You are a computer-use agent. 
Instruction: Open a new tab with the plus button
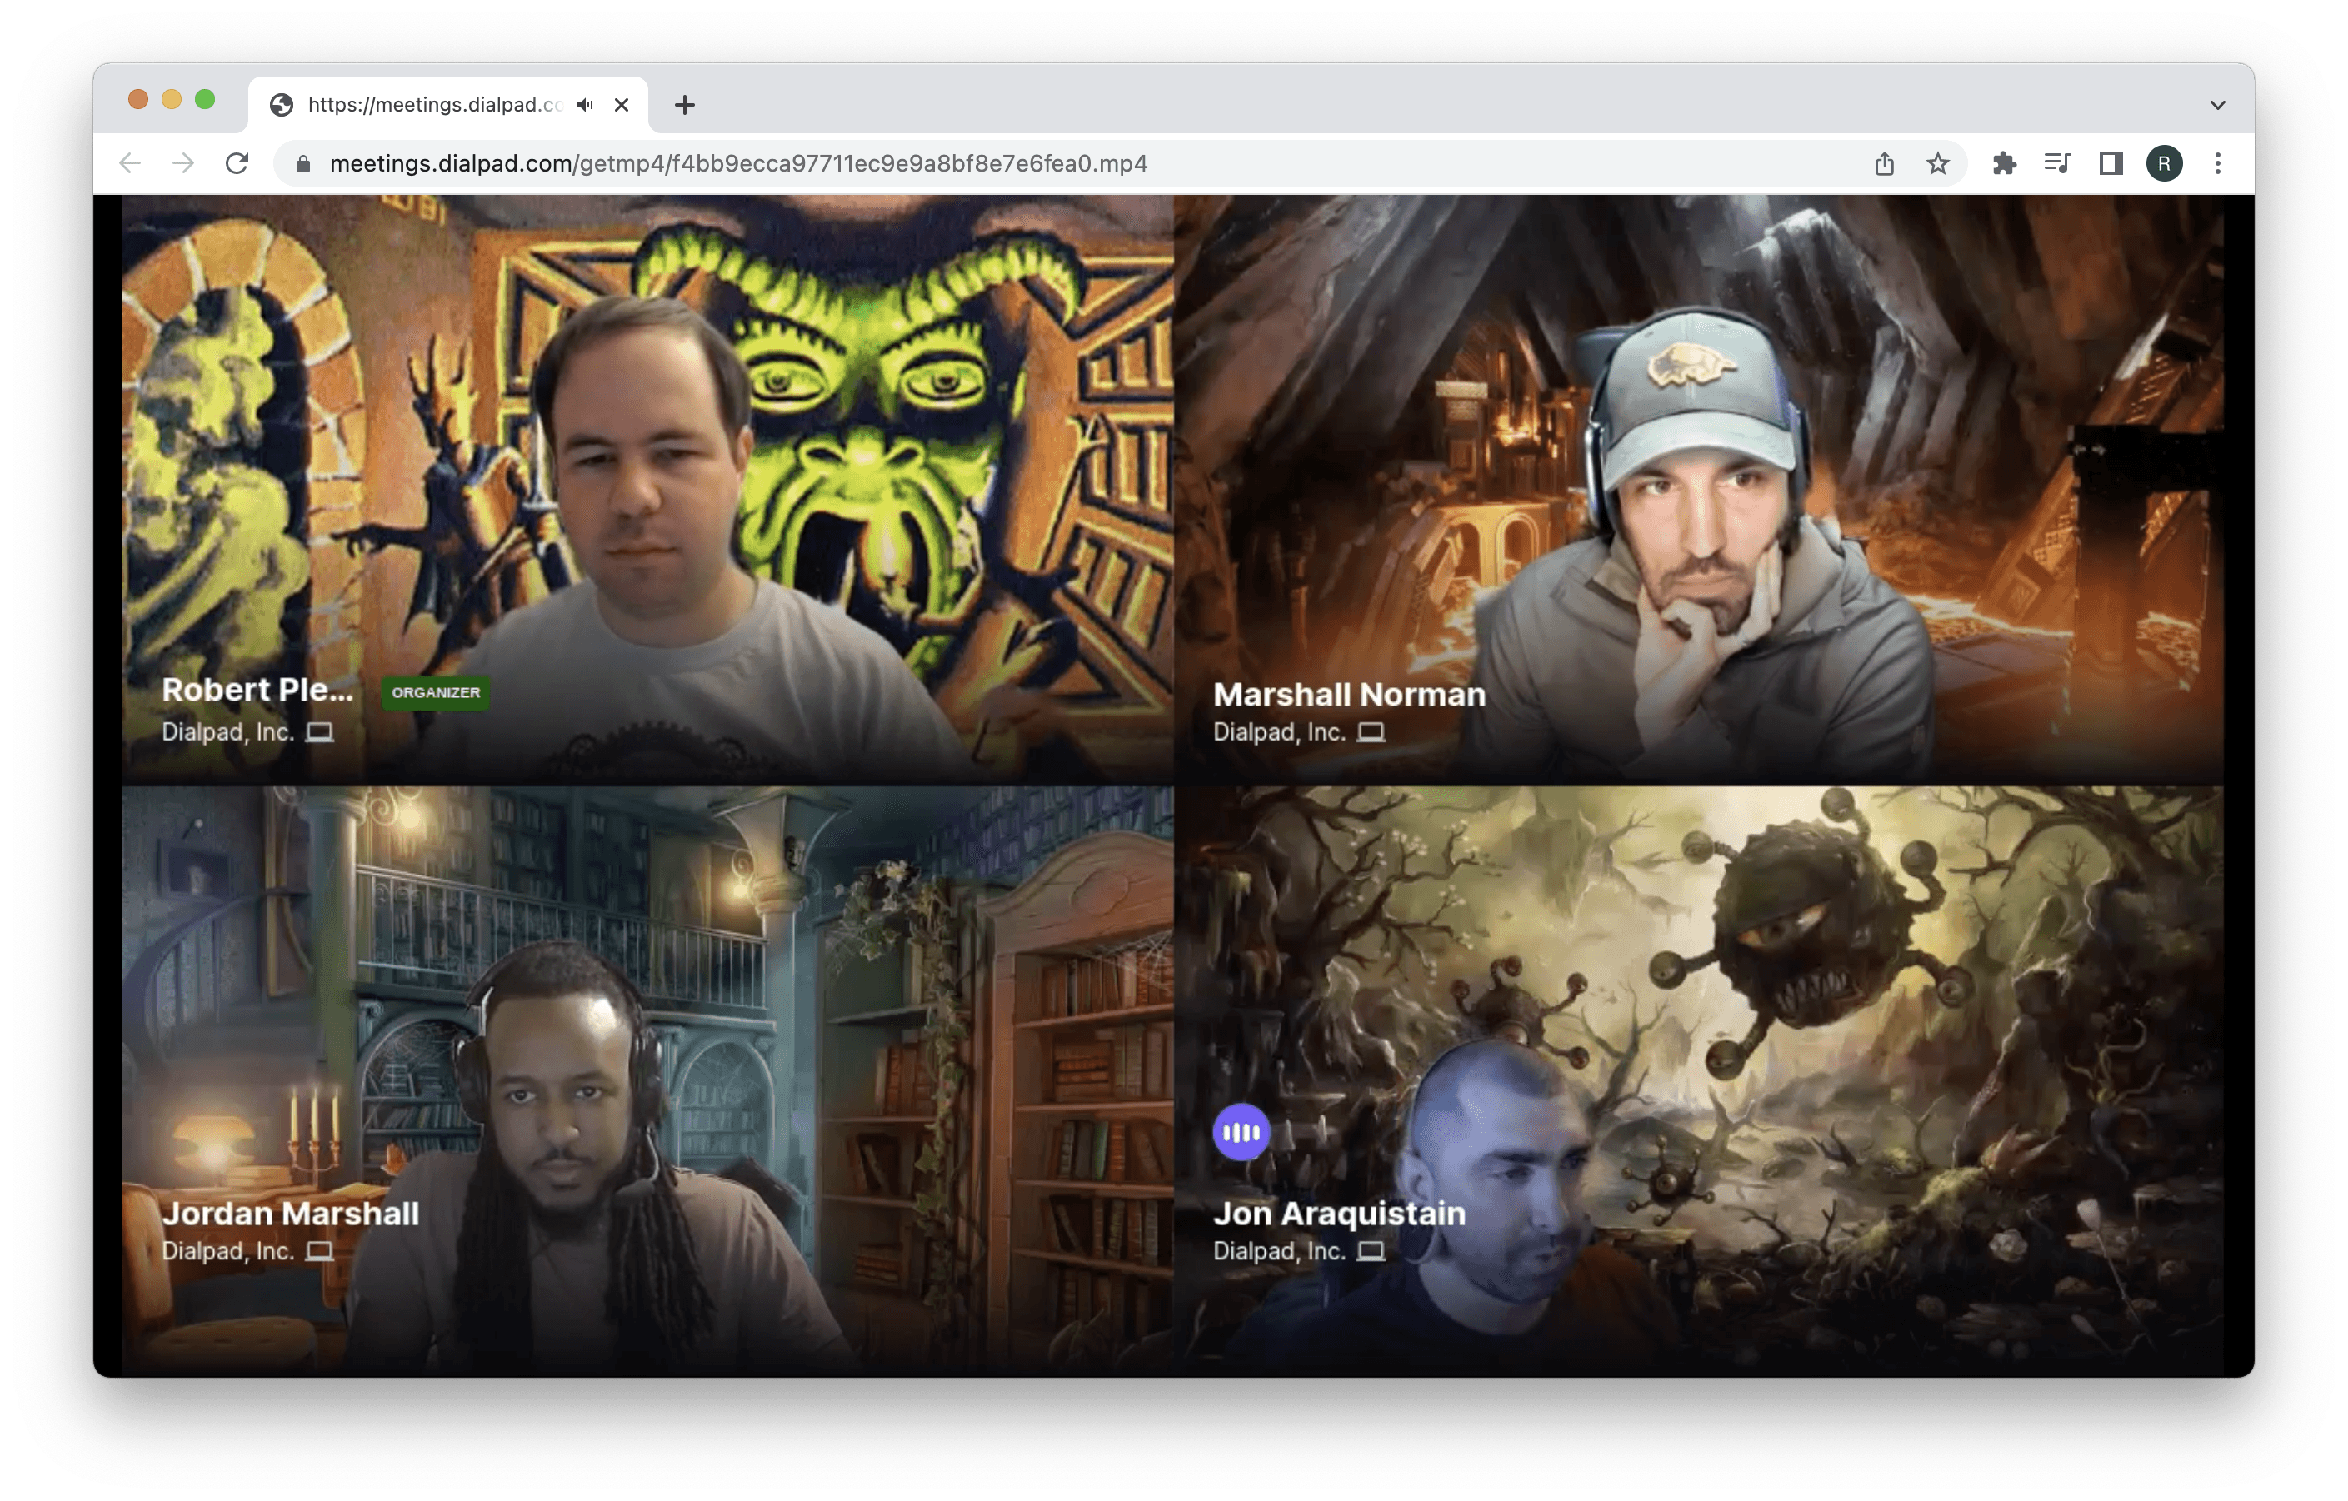685,105
